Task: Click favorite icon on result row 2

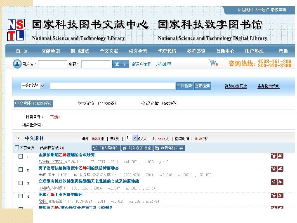Action: point(280,169)
